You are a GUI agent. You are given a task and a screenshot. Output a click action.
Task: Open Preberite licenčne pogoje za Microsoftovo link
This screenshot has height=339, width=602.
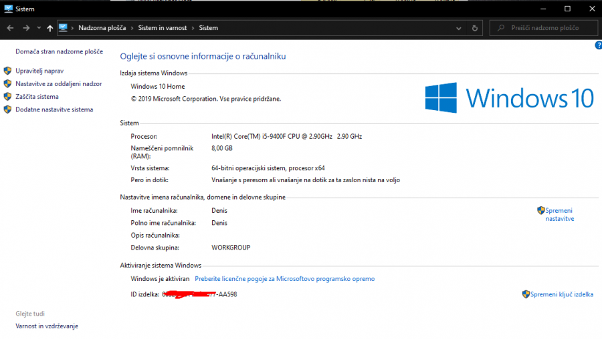pos(284,279)
